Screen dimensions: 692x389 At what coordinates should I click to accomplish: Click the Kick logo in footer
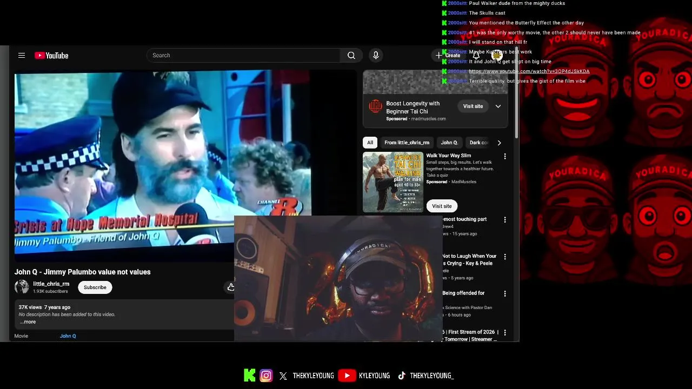(x=249, y=375)
